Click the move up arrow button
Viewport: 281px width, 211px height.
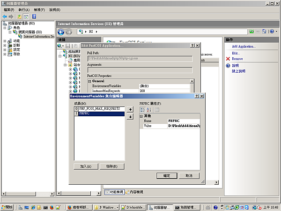click(131, 109)
